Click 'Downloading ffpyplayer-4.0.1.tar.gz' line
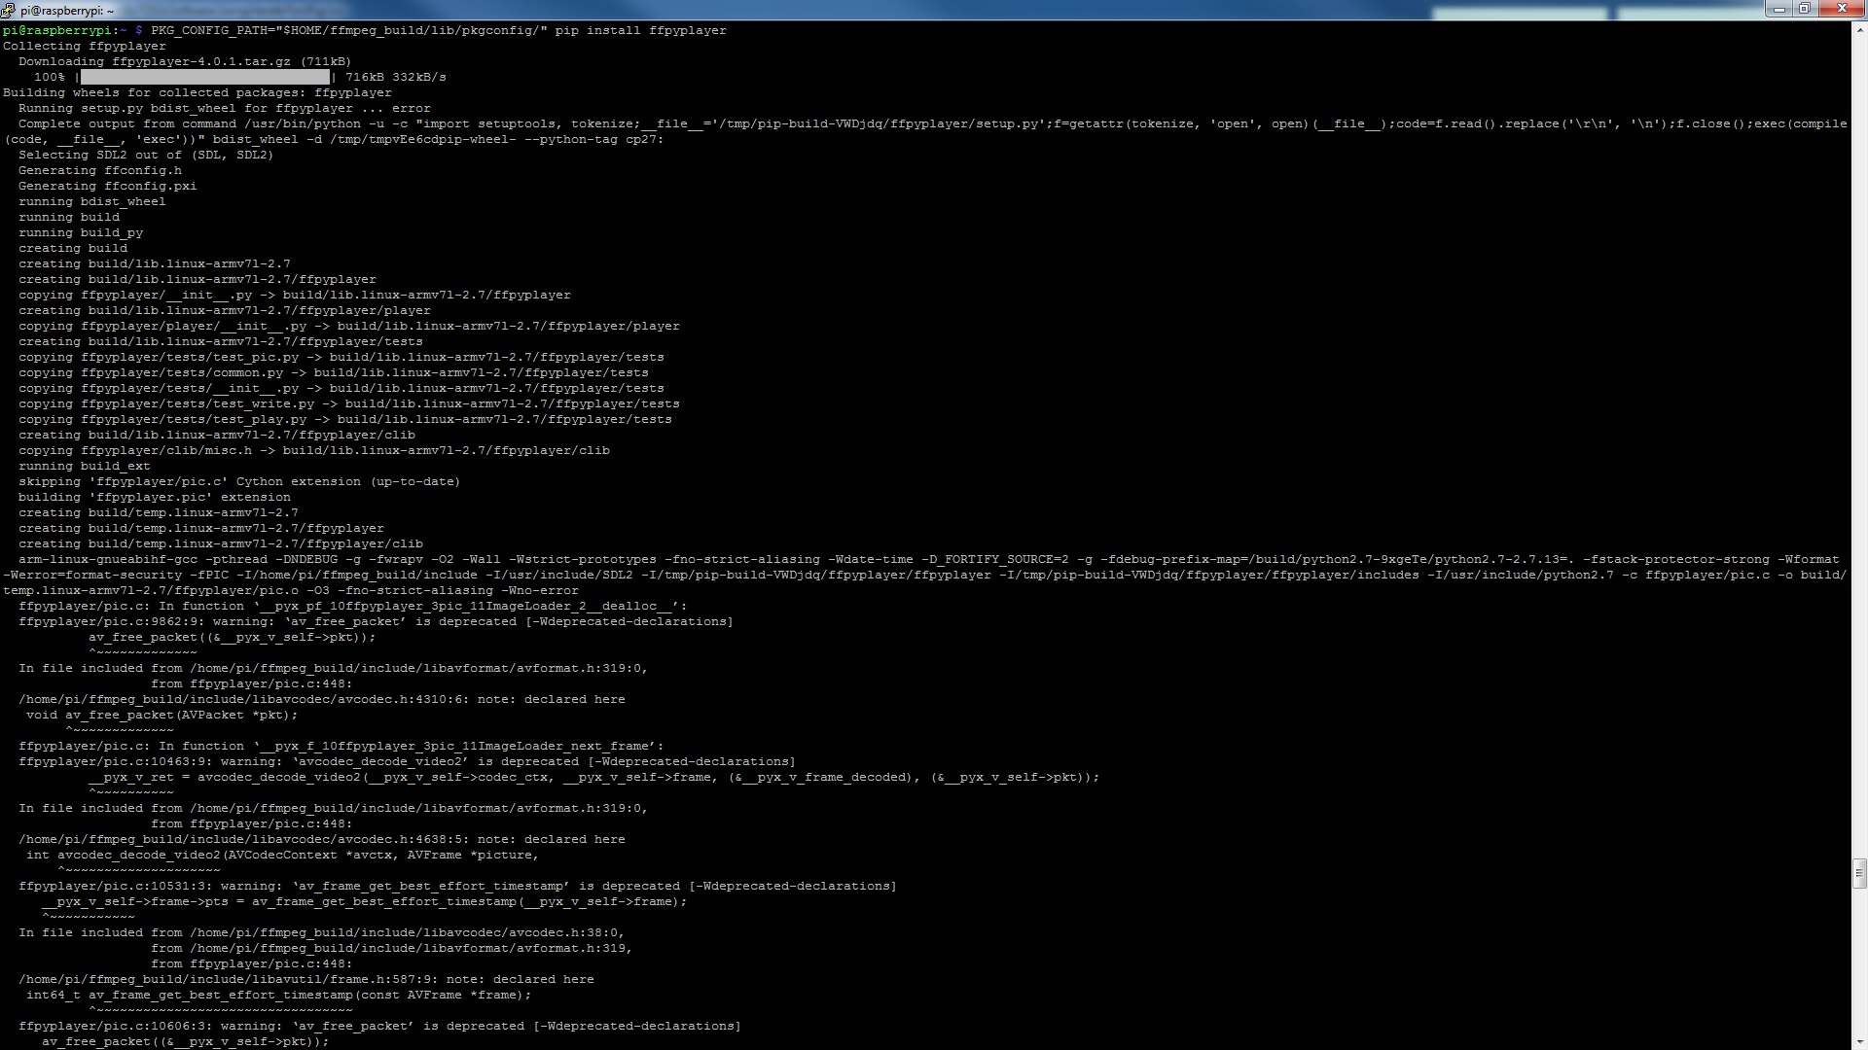1868x1050 pixels. (x=185, y=61)
